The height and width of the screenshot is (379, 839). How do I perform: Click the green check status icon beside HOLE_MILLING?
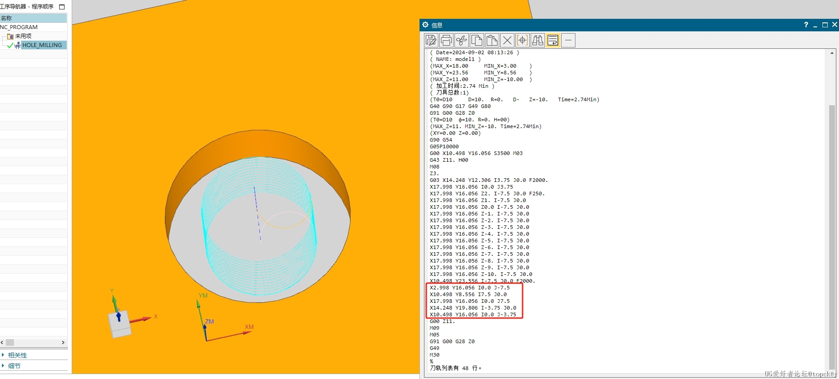pyautogui.click(x=10, y=45)
